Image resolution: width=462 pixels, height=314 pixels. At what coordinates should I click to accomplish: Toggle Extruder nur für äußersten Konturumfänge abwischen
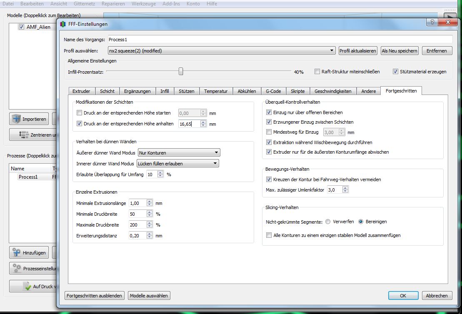click(x=269, y=152)
